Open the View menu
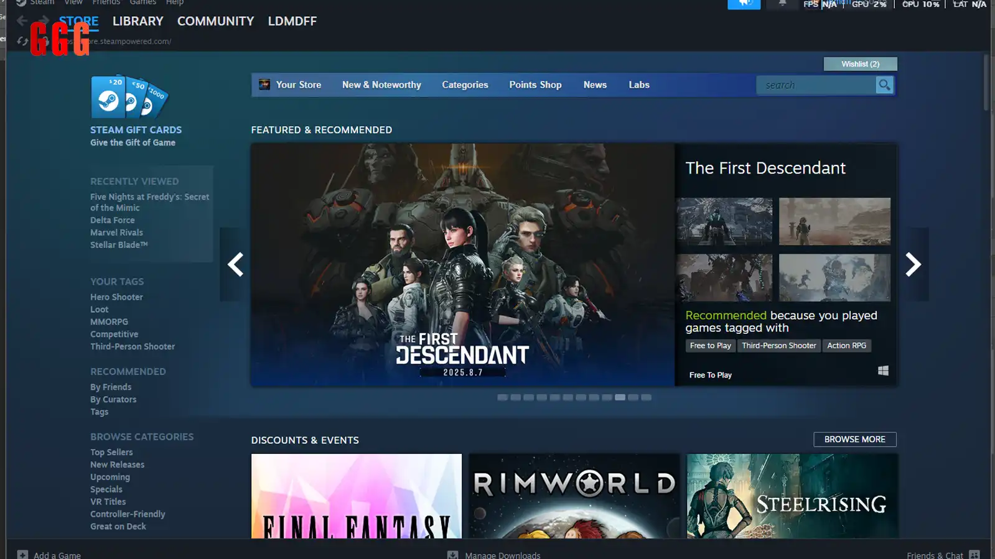995x559 pixels. [x=73, y=2]
